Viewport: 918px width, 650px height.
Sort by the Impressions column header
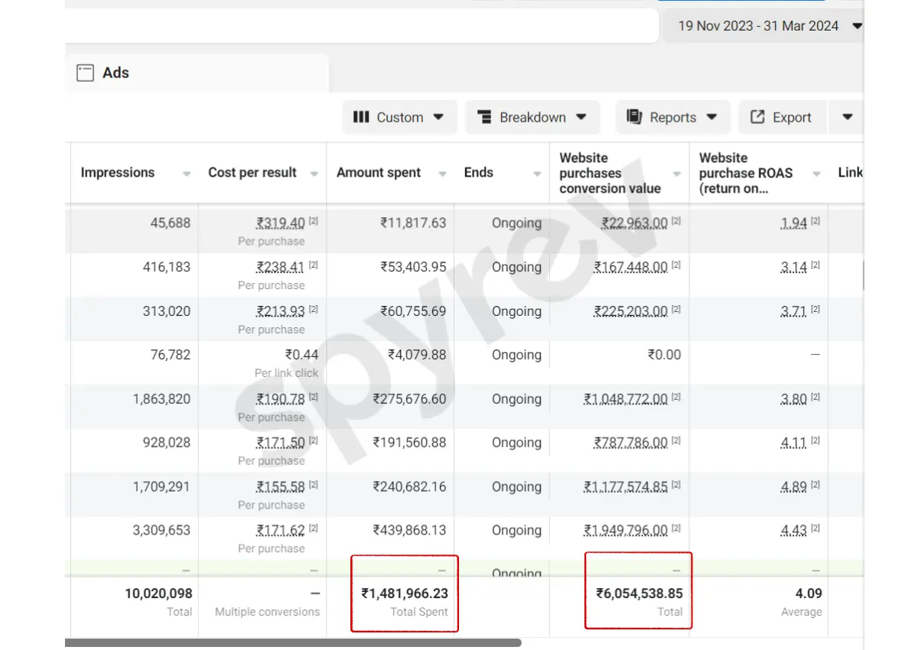point(118,173)
